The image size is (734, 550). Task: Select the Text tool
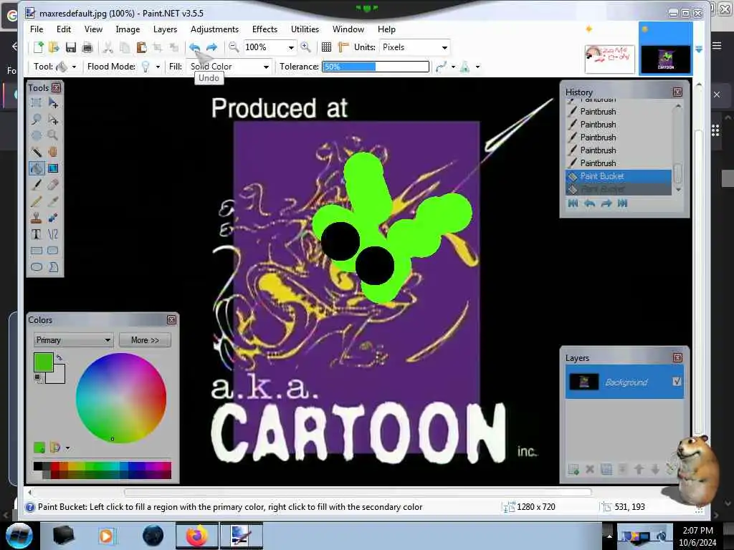(36, 234)
